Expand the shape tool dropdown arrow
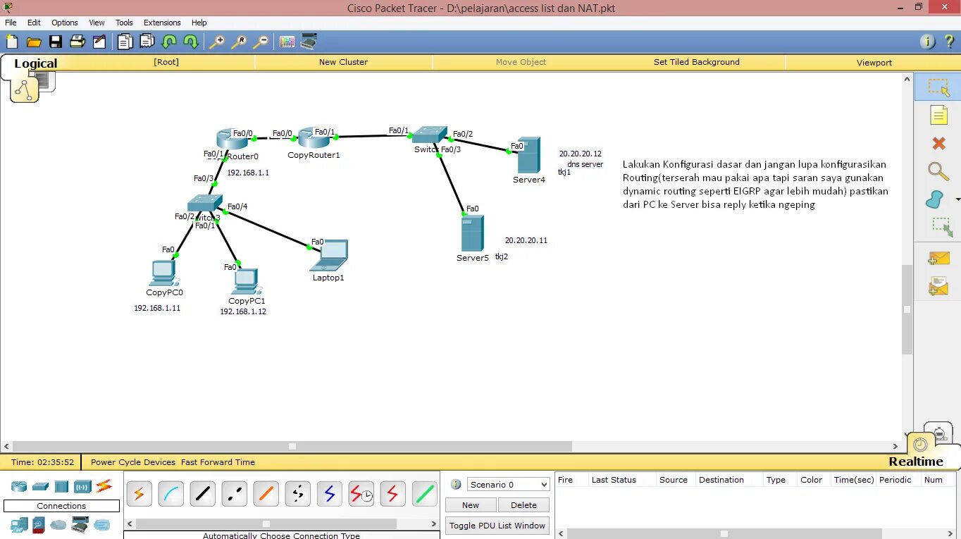The image size is (961, 539). click(x=957, y=200)
